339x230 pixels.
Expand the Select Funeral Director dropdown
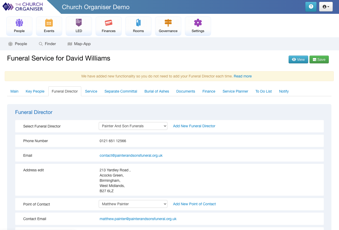point(133,126)
